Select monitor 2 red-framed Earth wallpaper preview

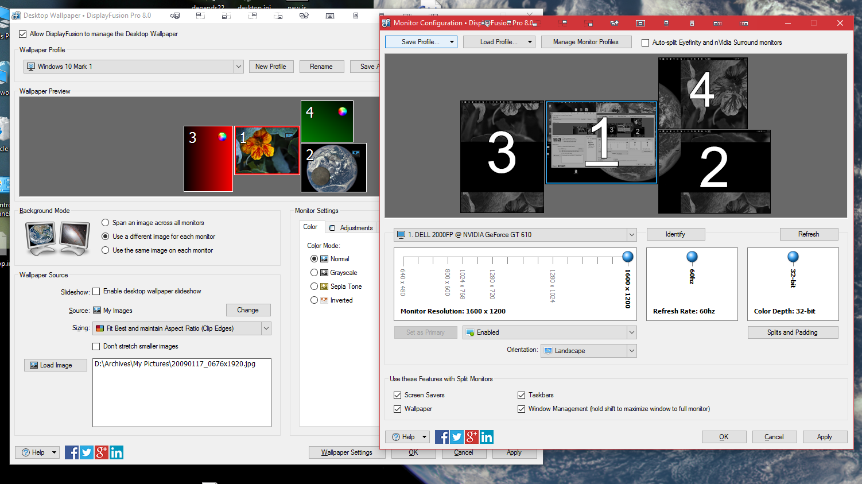[333, 167]
